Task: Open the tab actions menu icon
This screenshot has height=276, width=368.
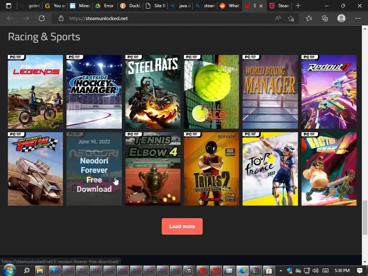Action: point(9,6)
